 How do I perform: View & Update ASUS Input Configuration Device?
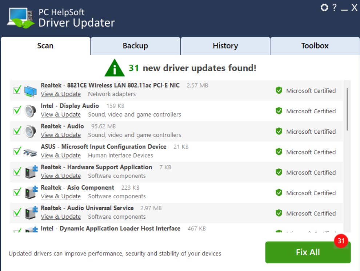point(61,155)
